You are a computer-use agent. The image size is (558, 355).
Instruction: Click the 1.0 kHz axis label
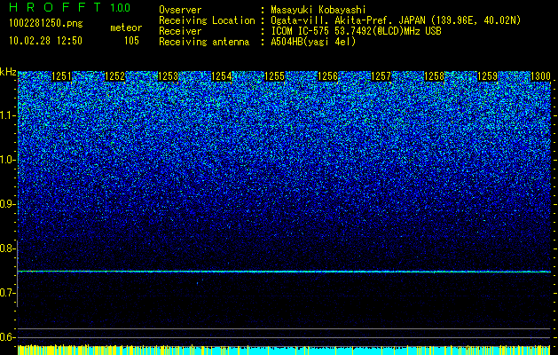point(8,160)
